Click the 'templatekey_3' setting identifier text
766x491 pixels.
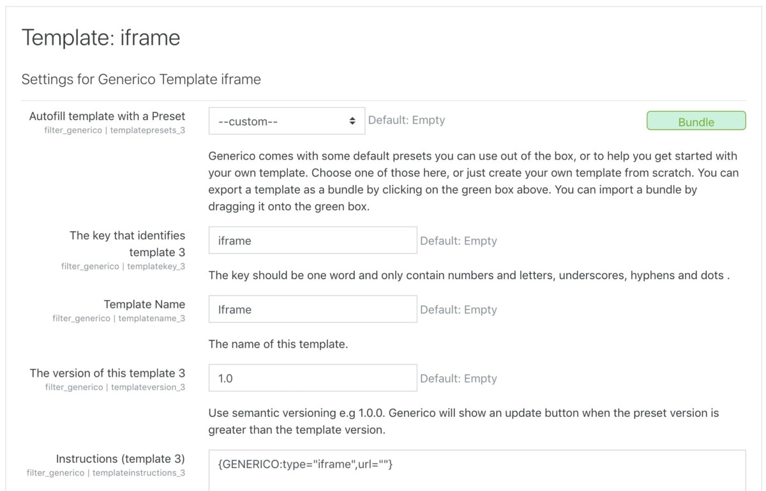click(x=156, y=266)
